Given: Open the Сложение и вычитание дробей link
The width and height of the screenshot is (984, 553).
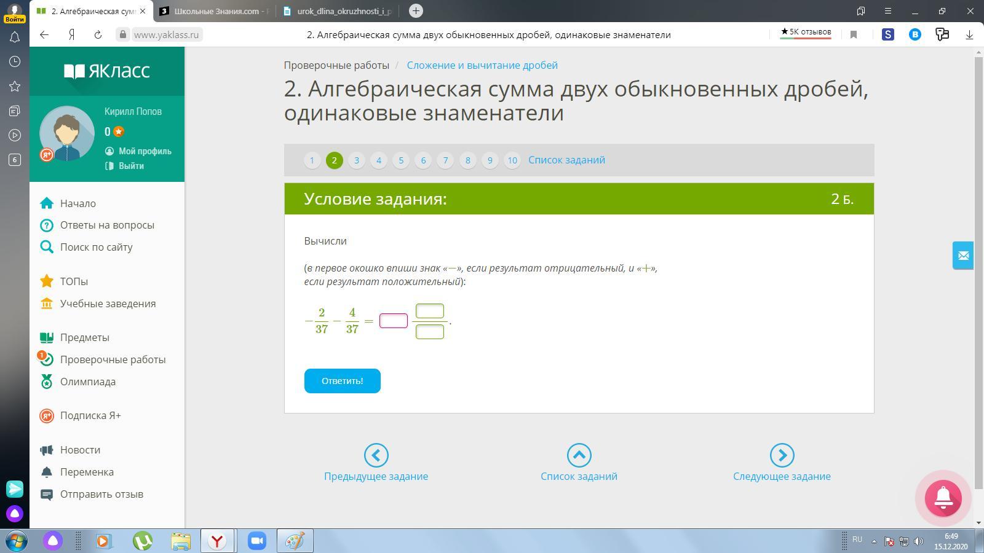Looking at the screenshot, I should tap(482, 65).
